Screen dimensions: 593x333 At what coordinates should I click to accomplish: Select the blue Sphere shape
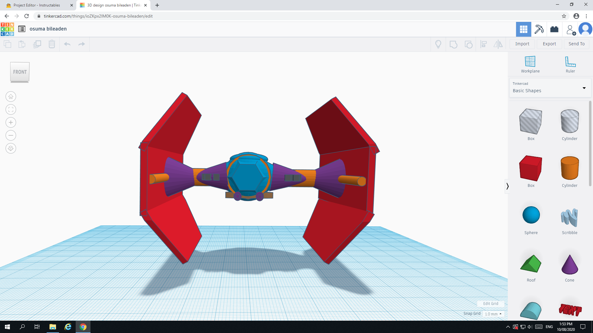(x=531, y=215)
